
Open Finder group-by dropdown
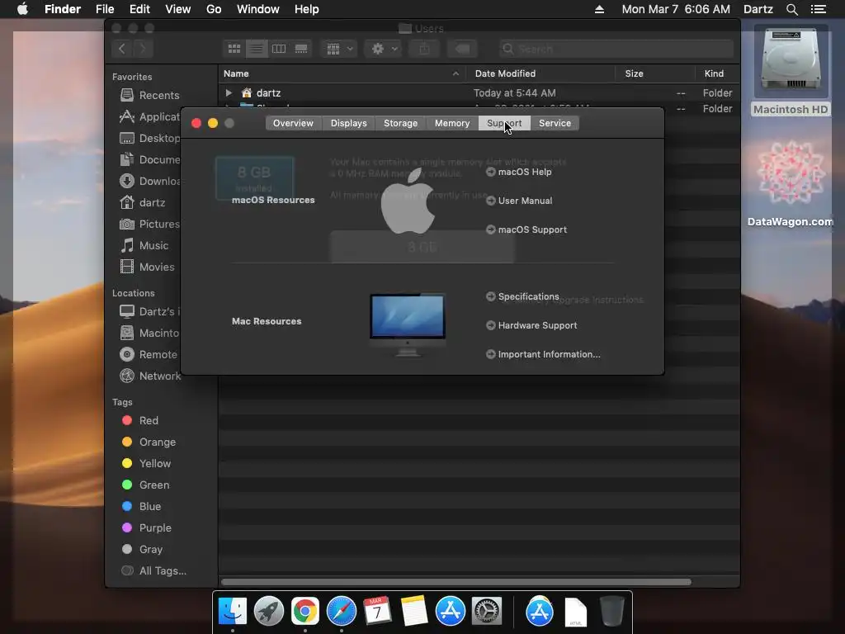339,49
